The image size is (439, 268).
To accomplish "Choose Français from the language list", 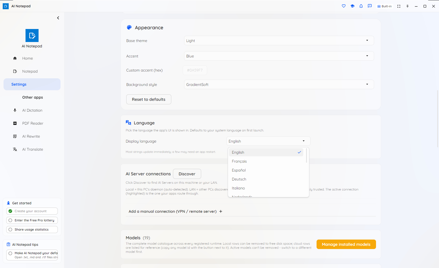I will [266, 161].
